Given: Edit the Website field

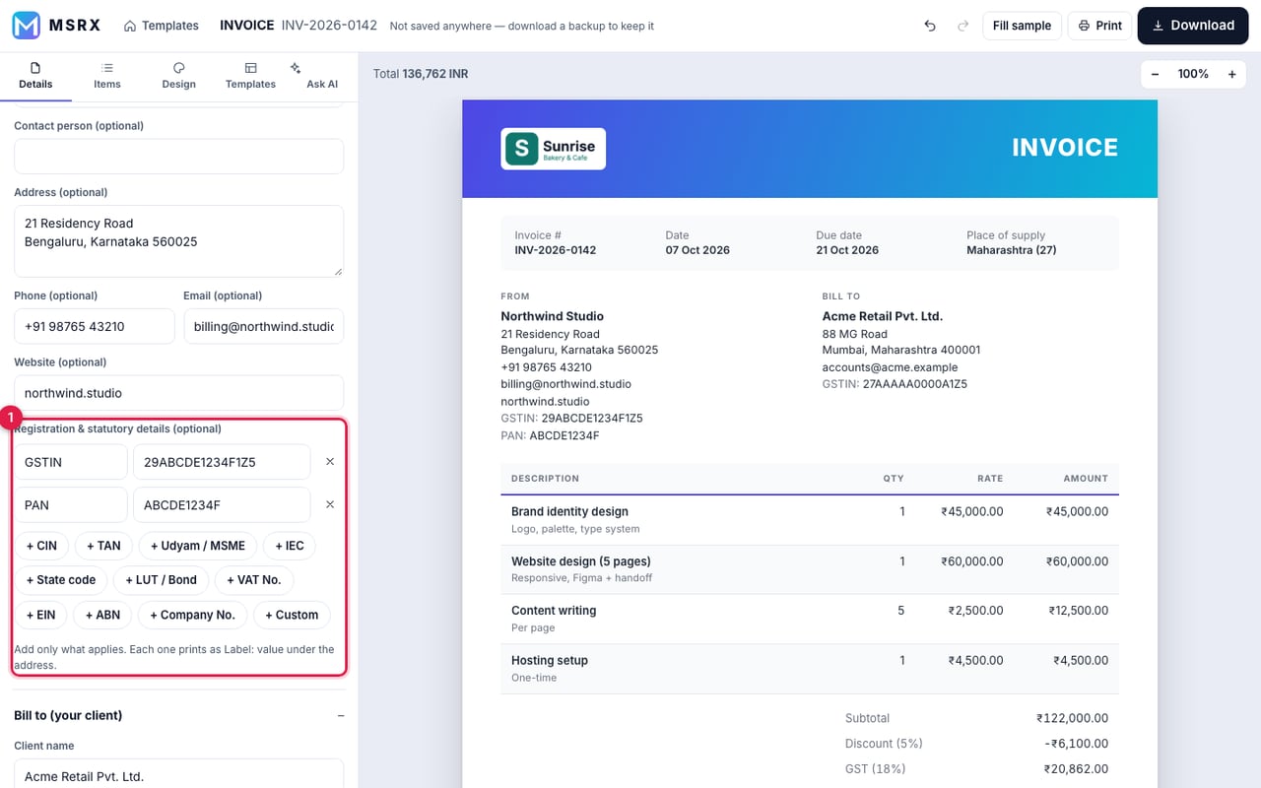Looking at the screenshot, I should point(178,393).
